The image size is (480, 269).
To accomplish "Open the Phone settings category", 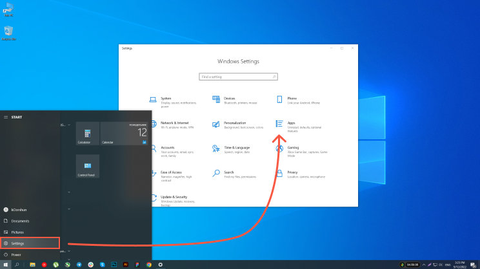I will [299, 100].
